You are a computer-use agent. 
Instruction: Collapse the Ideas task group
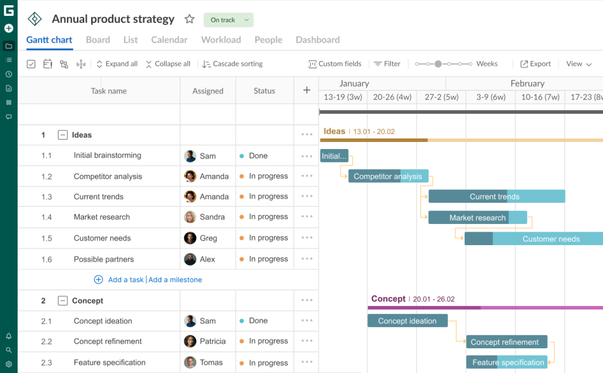point(62,134)
